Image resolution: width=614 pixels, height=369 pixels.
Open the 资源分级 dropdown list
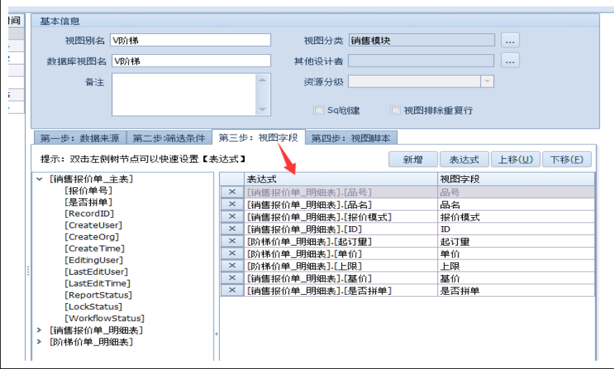pyautogui.click(x=487, y=82)
